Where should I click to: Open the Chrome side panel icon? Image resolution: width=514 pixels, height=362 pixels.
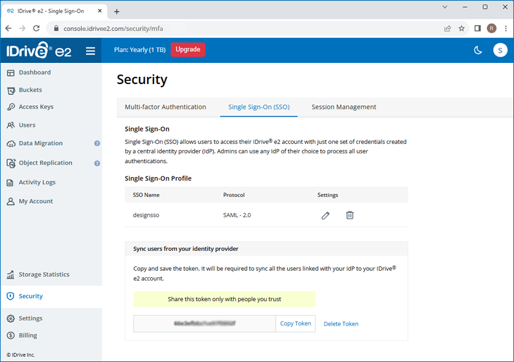click(x=477, y=28)
